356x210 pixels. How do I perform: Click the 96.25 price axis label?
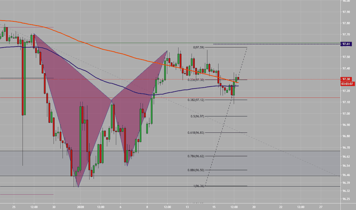pos(346,199)
